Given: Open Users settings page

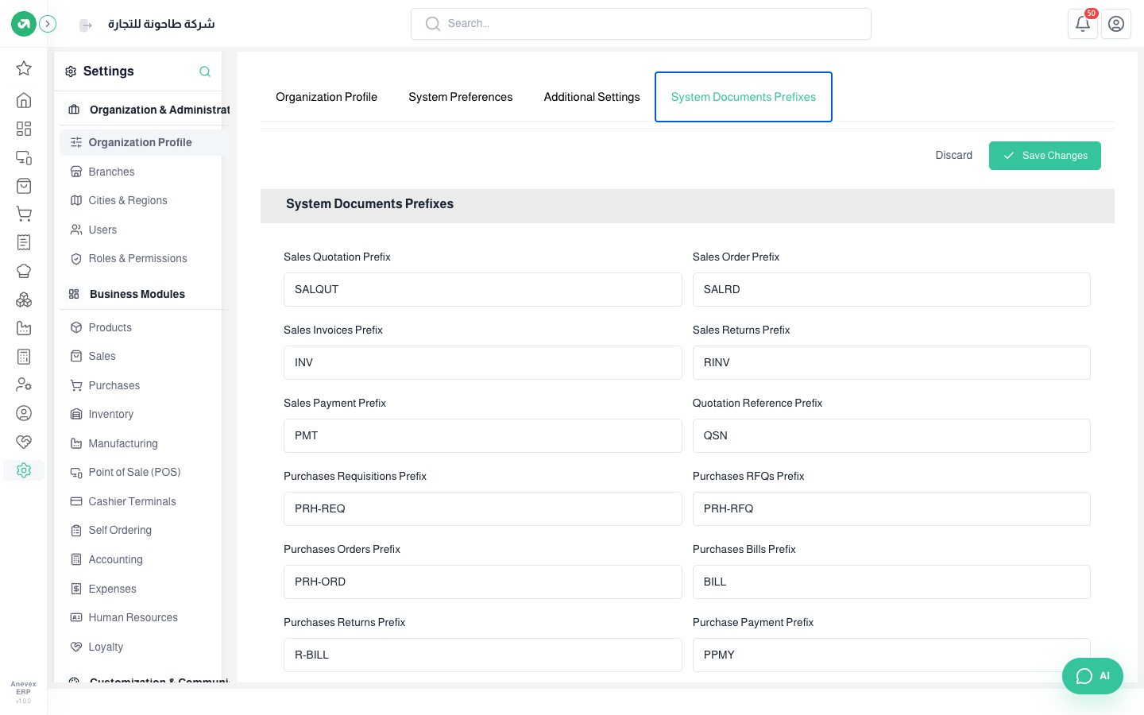Looking at the screenshot, I should click(144, 230).
